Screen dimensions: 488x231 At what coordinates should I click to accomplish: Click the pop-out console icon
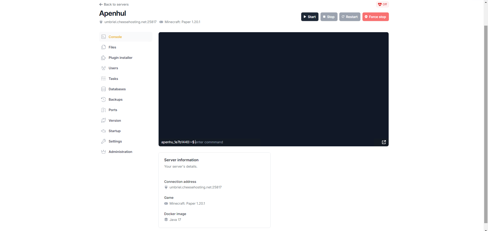pyautogui.click(x=384, y=142)
